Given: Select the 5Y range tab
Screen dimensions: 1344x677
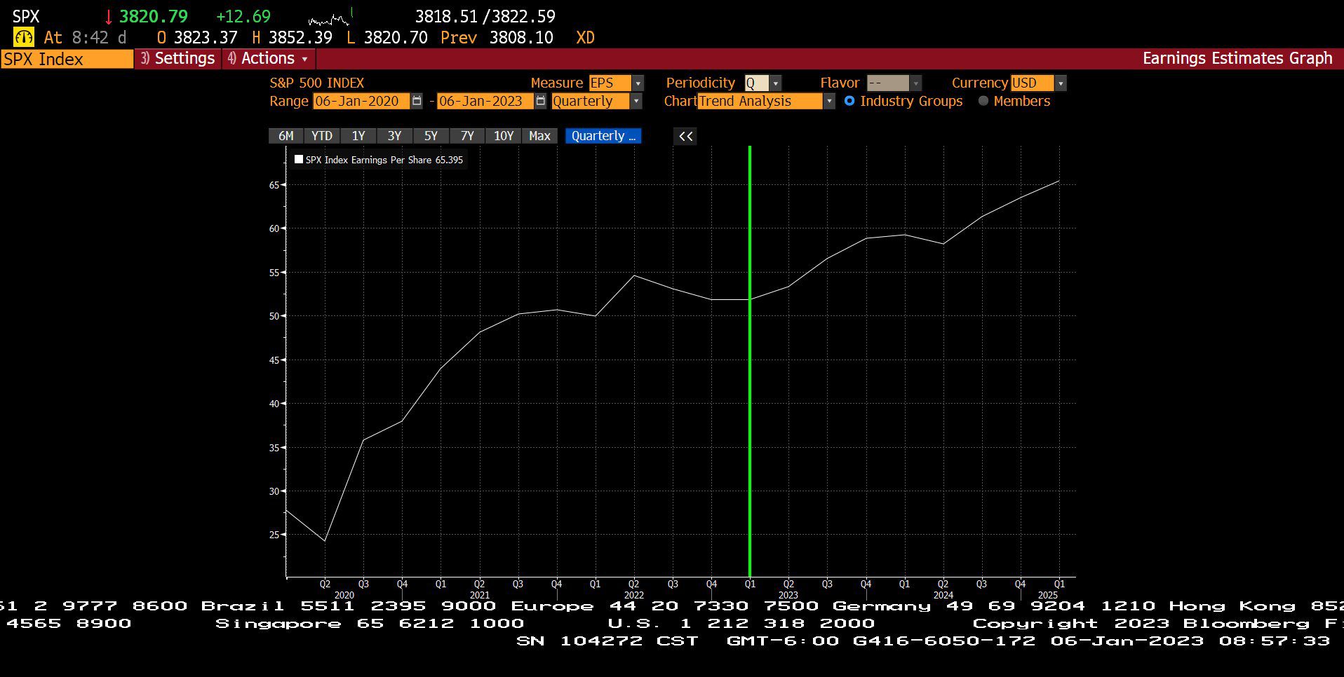Looking at the screenshot, I should [x=431, y=136].
